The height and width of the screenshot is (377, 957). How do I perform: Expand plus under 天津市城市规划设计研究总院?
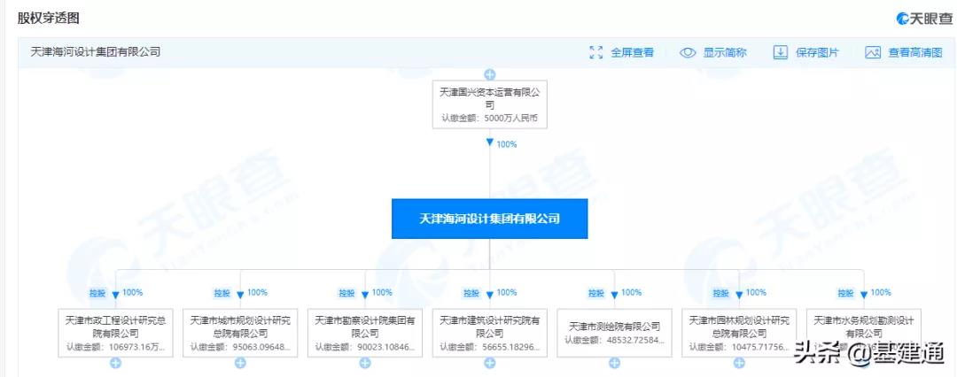pos(240,363)
